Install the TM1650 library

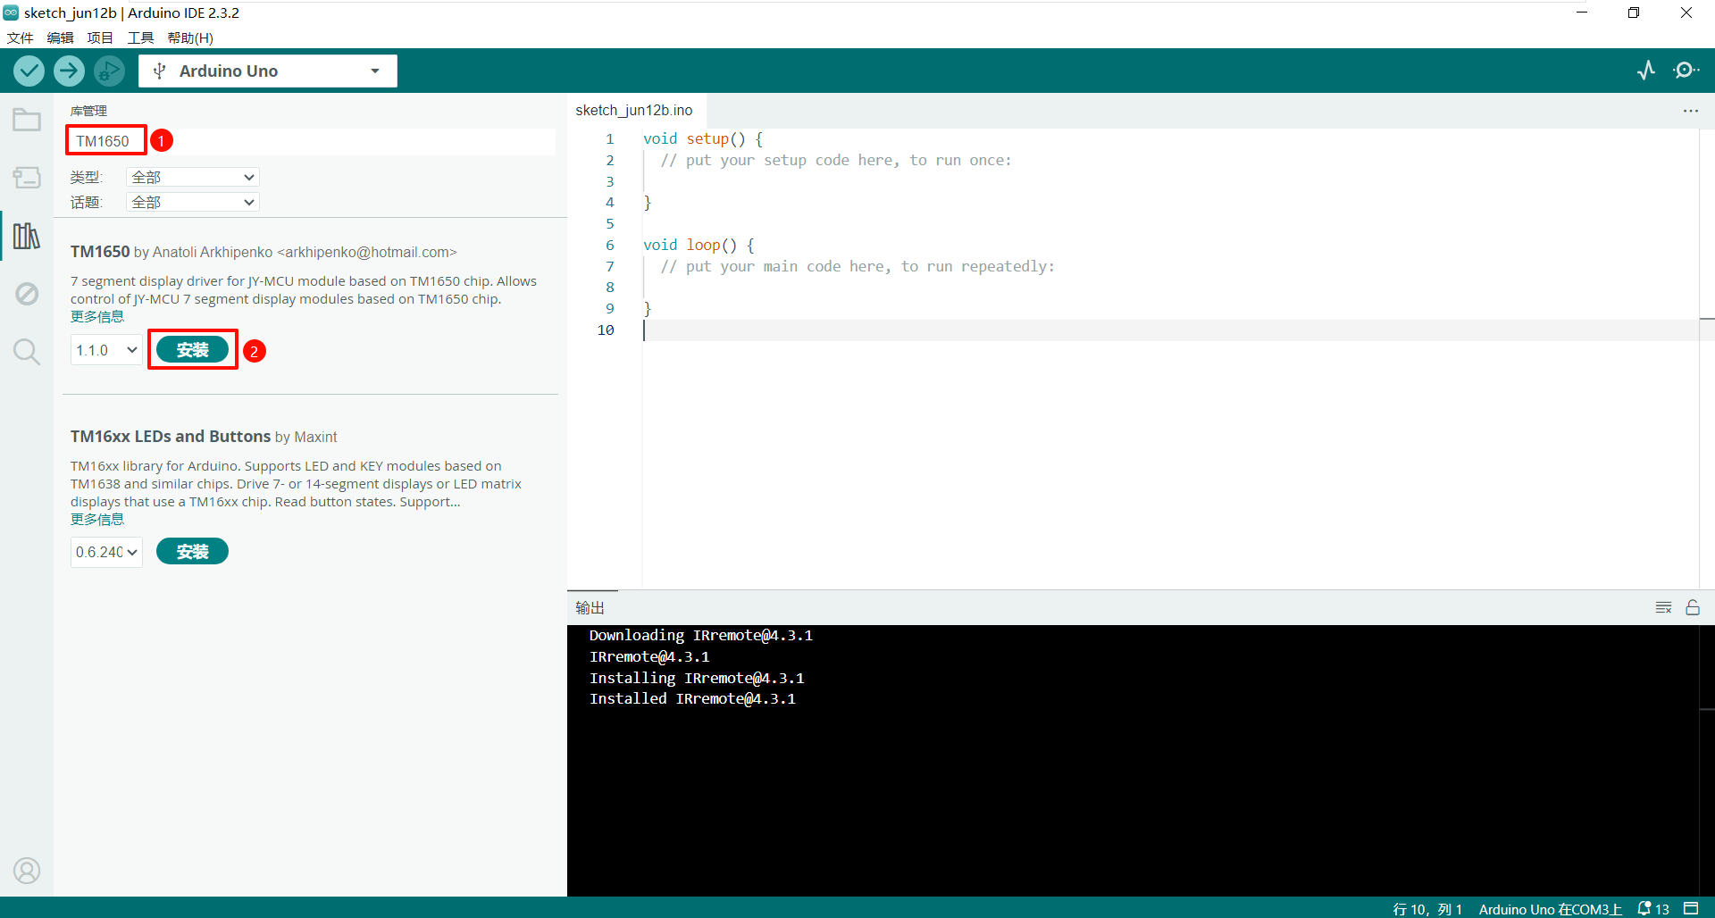[x=192, y=350]
